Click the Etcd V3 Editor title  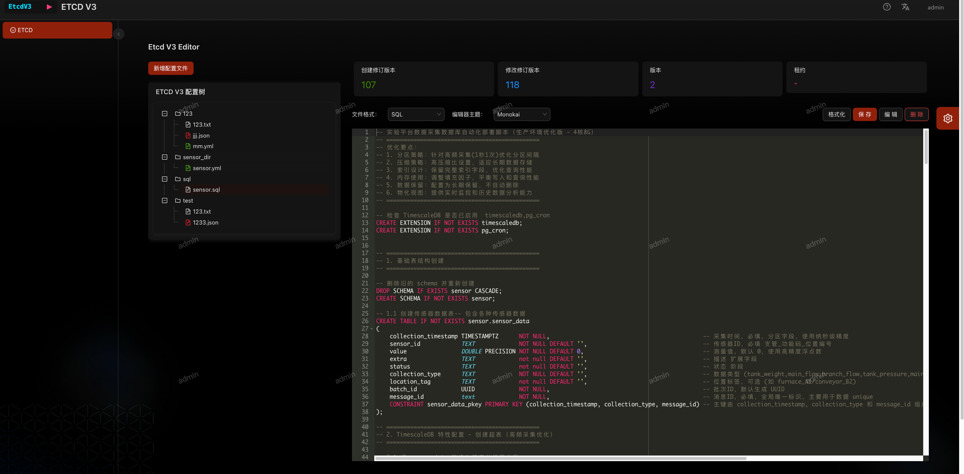click(x=174, y=47)
